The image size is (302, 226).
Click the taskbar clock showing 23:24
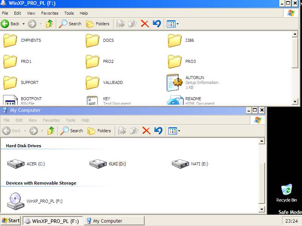291,221
